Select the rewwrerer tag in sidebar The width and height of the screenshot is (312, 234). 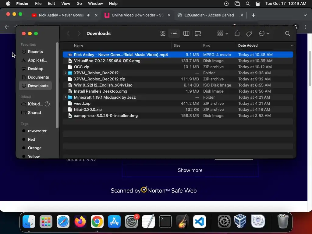pyautogui.click(x=35, y=131)
